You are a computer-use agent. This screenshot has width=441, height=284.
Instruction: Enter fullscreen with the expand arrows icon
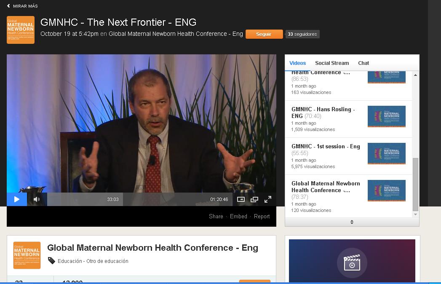coord(268,199)
